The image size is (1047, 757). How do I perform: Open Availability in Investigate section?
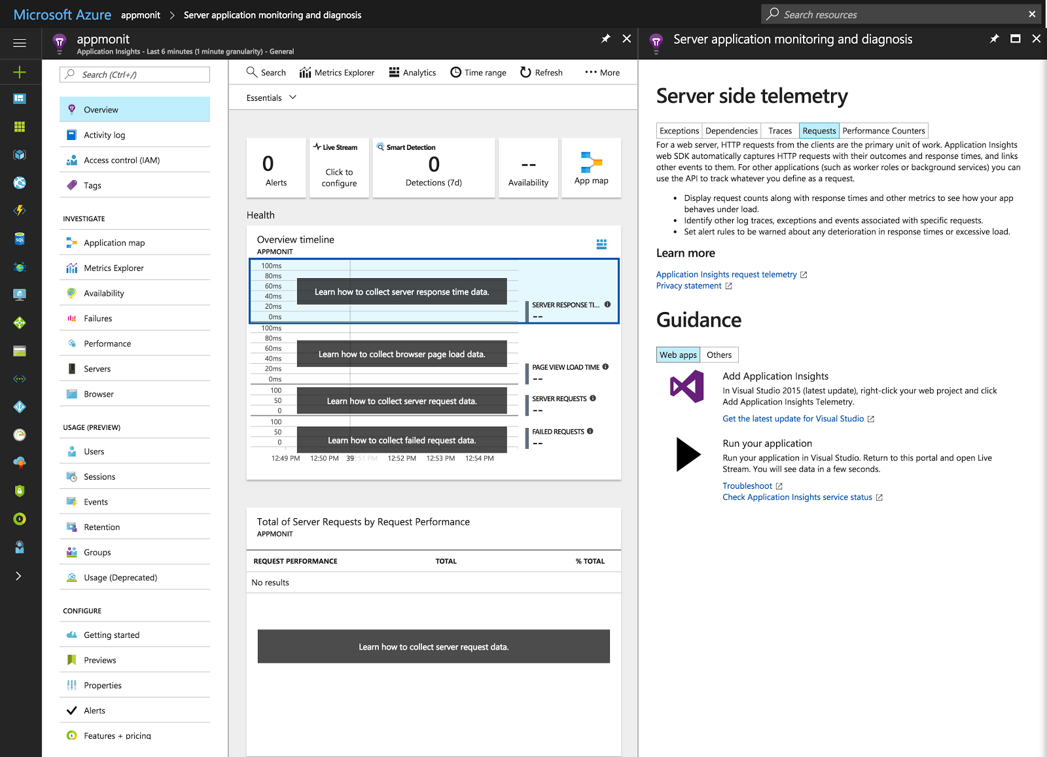pyautogui.click(x=135, y=293)
